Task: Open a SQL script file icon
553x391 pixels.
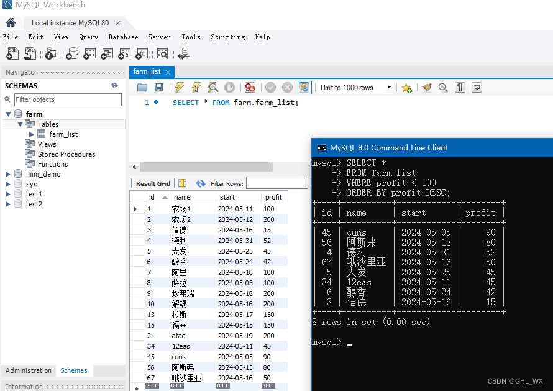Action: 30,53
